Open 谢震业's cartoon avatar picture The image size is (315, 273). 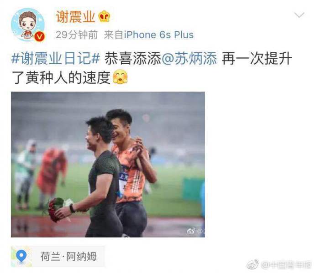pyautogui.click(x=28, y=25)
